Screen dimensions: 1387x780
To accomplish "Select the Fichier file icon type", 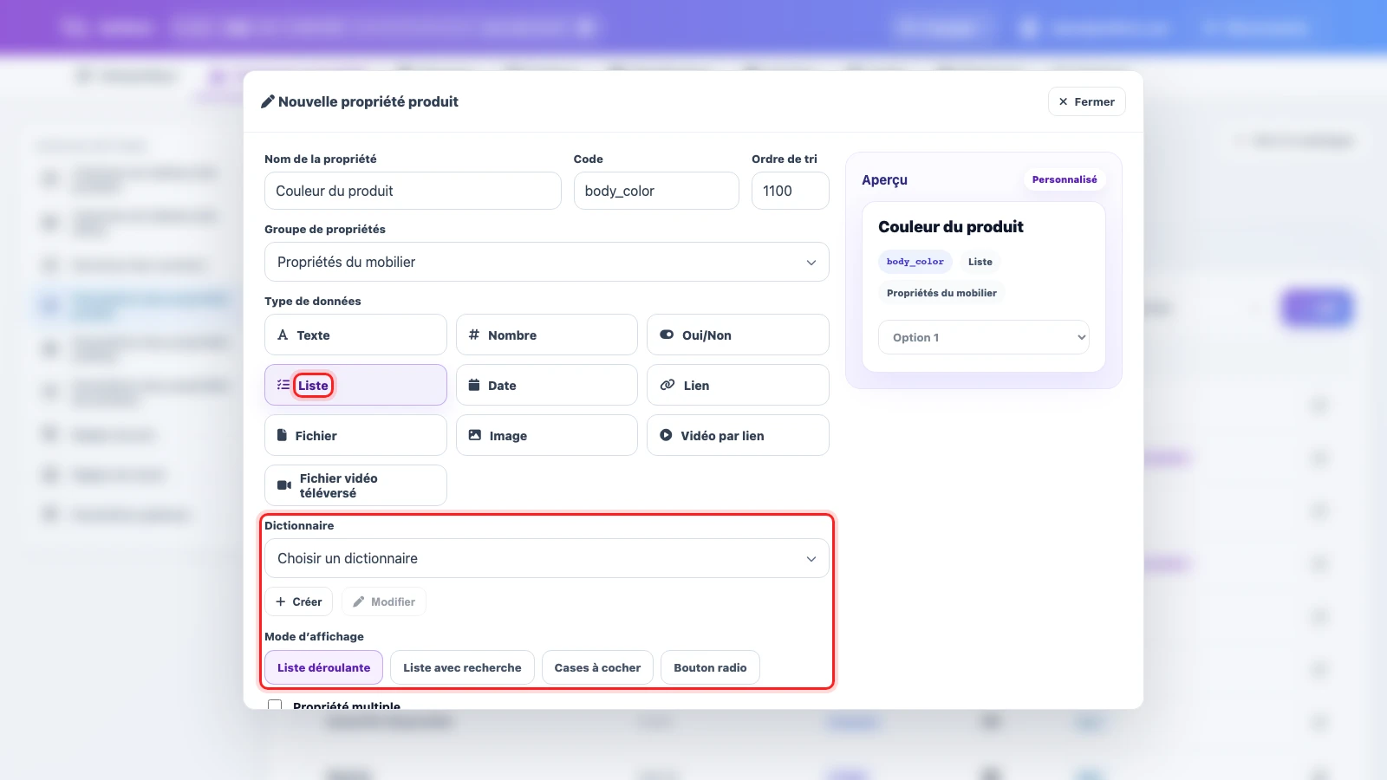I will [282, 435].
